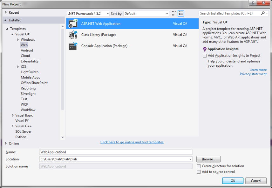Click the project Name text field
Screen dimensions: 272x188
click(x=116, y=152)
